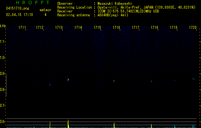The image size is (201, 128).
Task: Click the 1.0 kHz axis label
Action: coord(3,58)
